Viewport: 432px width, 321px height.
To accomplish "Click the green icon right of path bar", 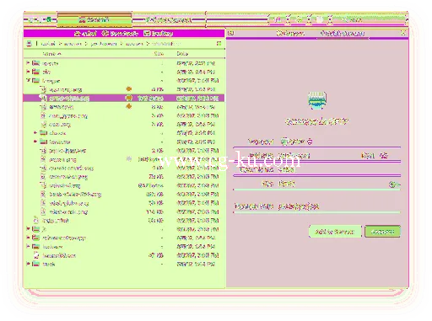I will pos(219,44).
